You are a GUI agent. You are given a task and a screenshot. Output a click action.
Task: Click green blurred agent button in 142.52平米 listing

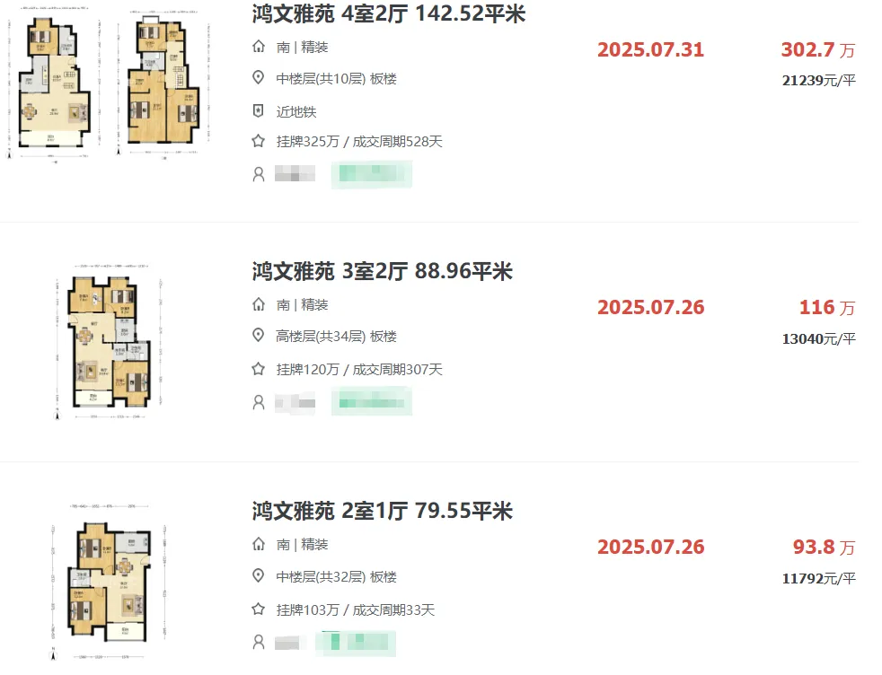372,174
